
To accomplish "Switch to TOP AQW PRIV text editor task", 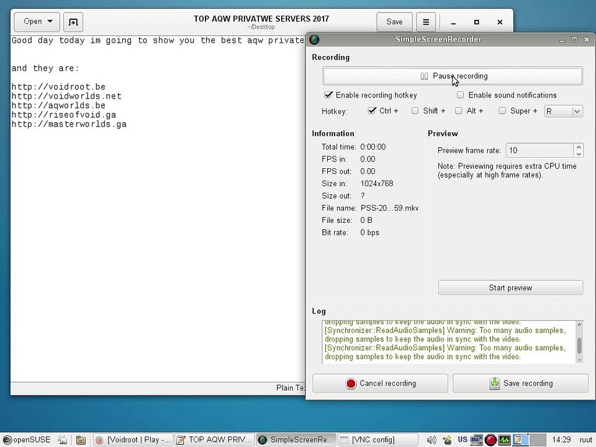I will [x=214, y=440].
